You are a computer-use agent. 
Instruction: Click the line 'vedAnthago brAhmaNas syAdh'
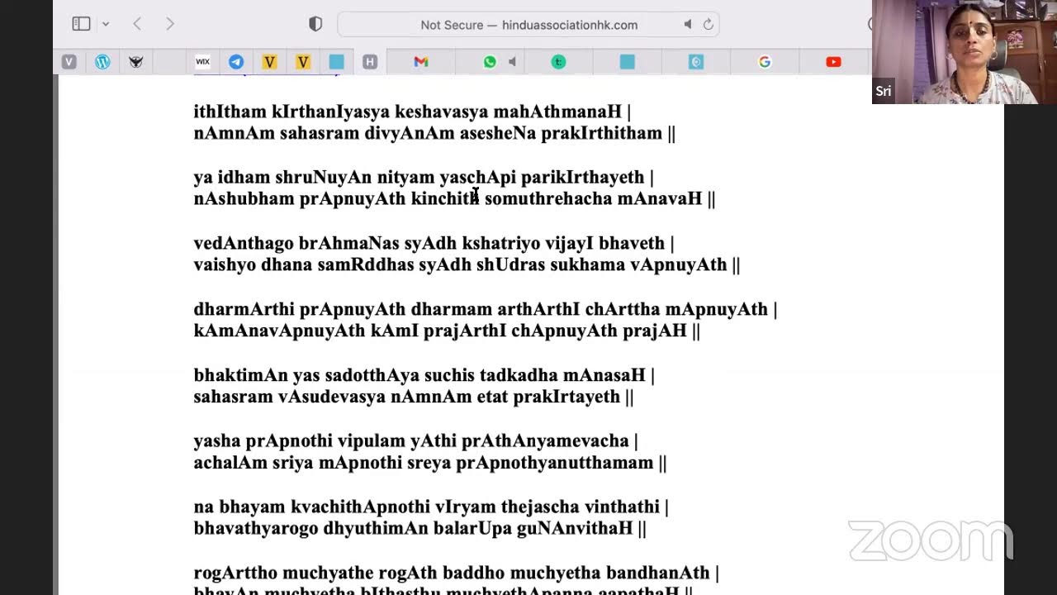coord(434,243)
